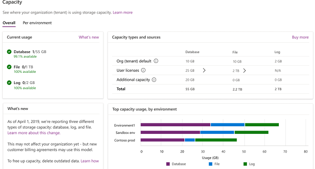Expand User licenses File 2 TB chevron

pyautogui.click(x=244, y=70)
